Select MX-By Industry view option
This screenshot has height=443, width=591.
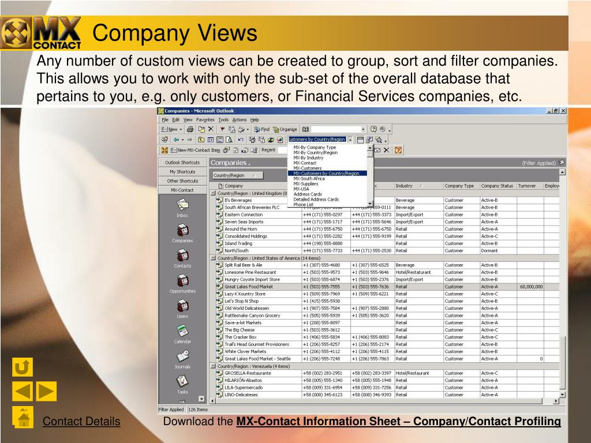327,158
